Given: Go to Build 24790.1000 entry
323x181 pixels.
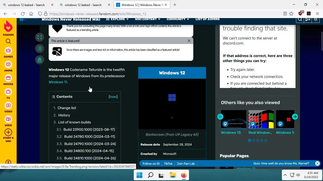Looking at the screenshot, I should click(90, 144).
